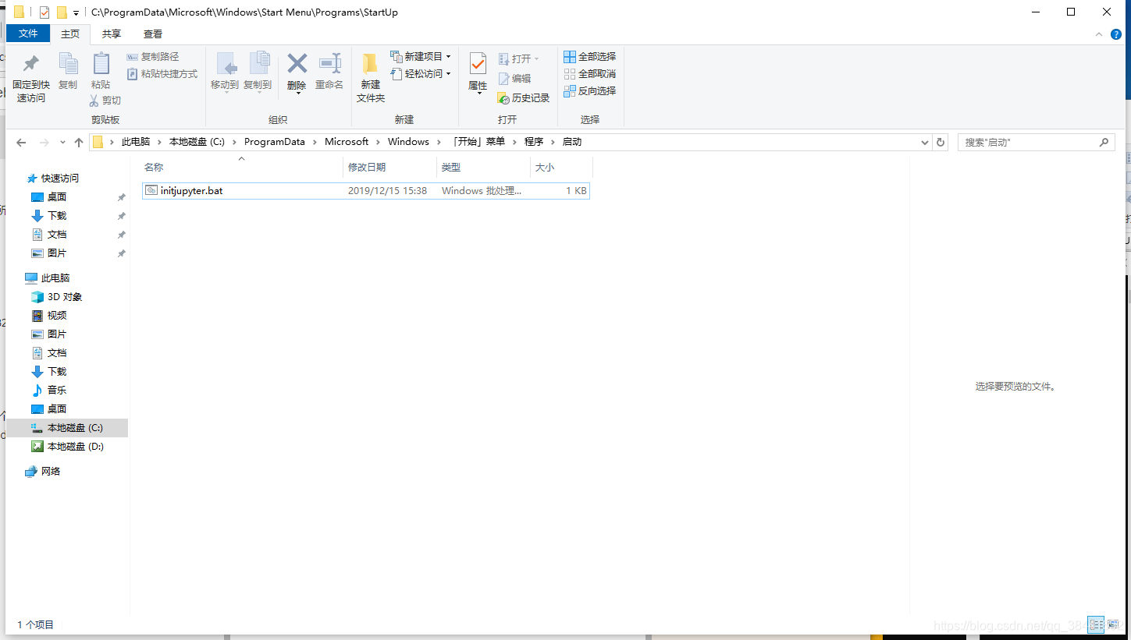1131x640 pixels.
Task: Click 编辑 in the ribbon
Action: click(514, 79)
